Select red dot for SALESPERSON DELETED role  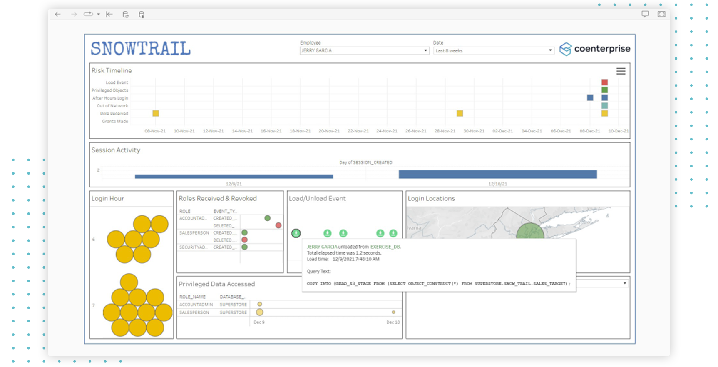tap(244, 240)
